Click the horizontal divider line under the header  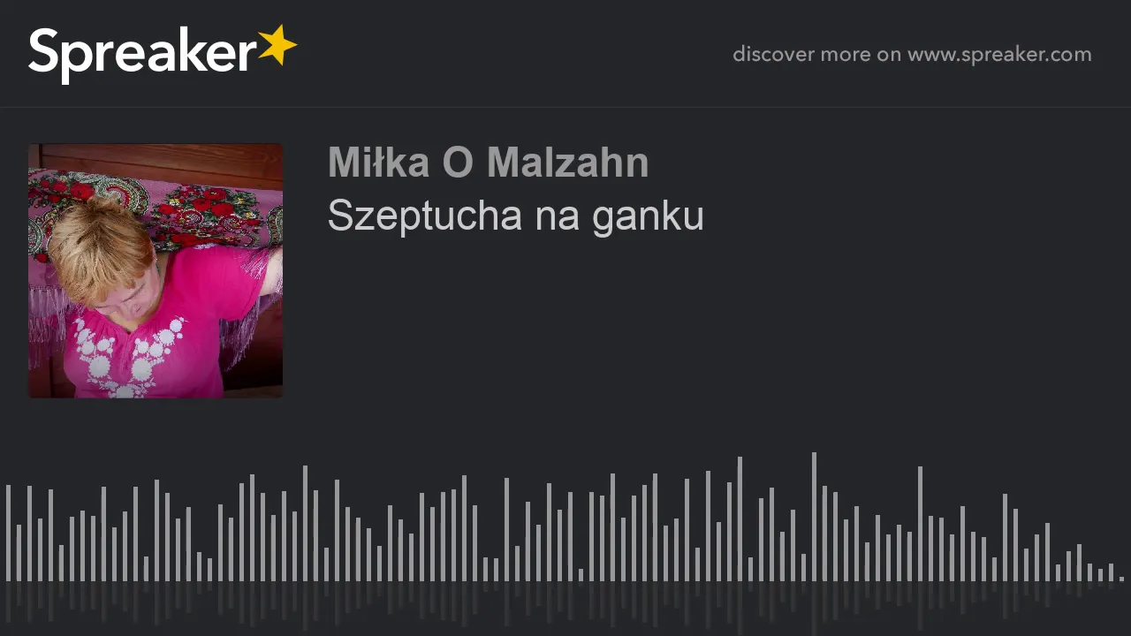(x=565, y=108)
